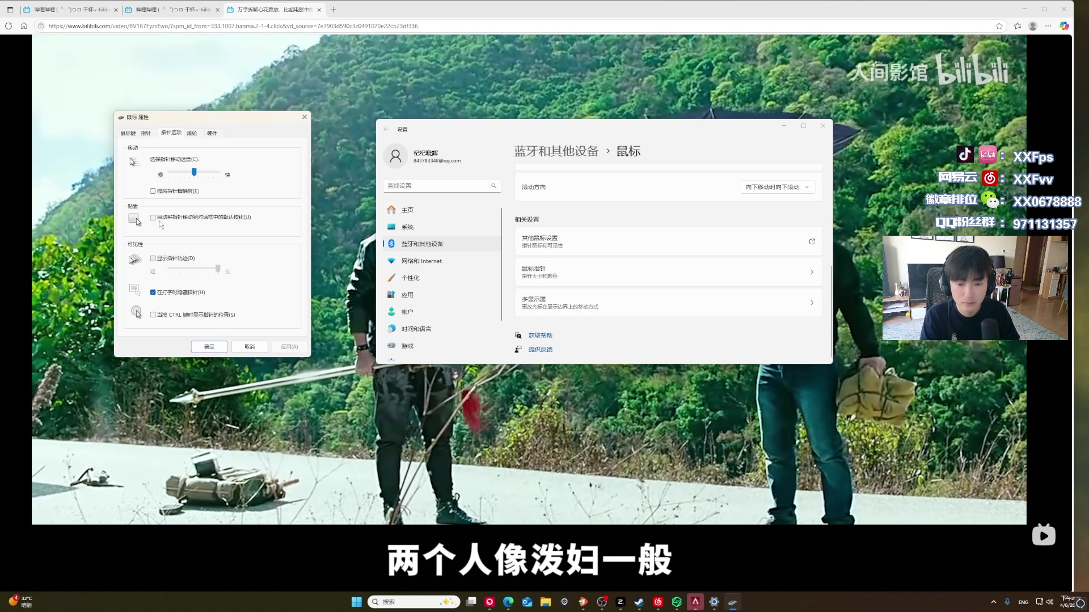
Task: Enable 提高指针精确度 checkbox
Action: tap(153, 191)
